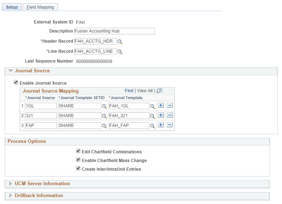Edit Journal Template field FAH_1GL

pyautogui.click(x=129, y=106)
